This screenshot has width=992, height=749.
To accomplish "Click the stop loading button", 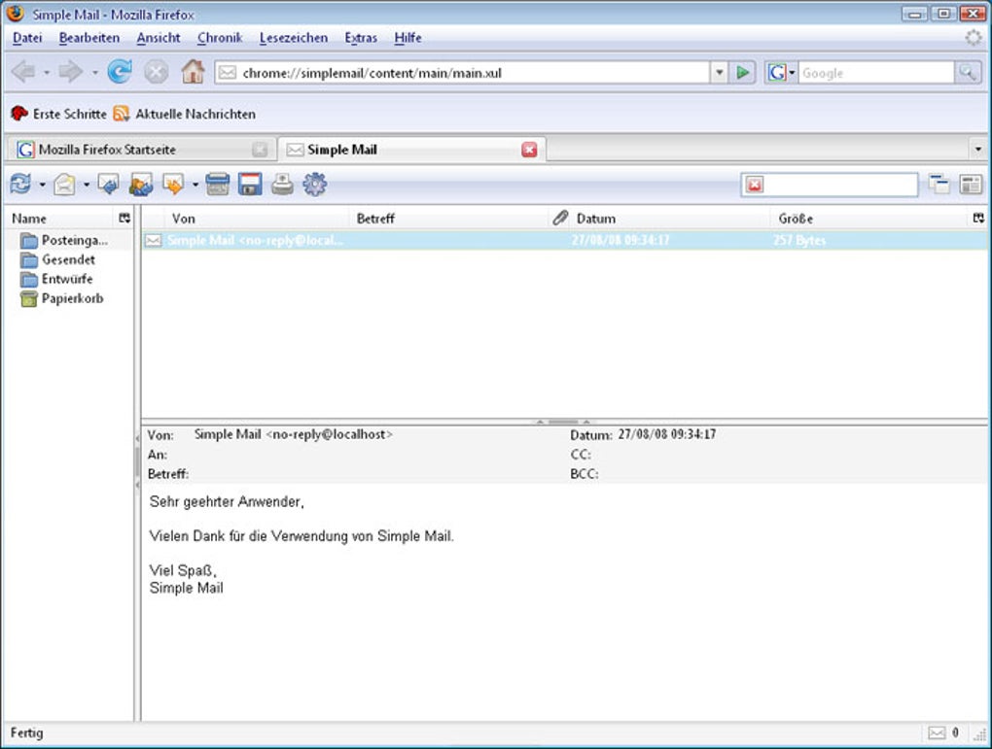I will point(156,72).
